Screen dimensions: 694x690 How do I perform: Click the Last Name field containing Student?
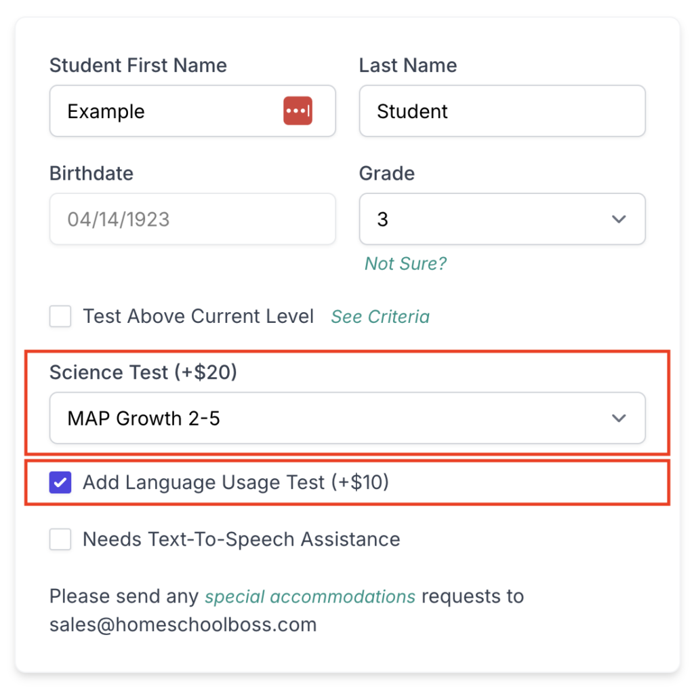(x=502, y=111)
